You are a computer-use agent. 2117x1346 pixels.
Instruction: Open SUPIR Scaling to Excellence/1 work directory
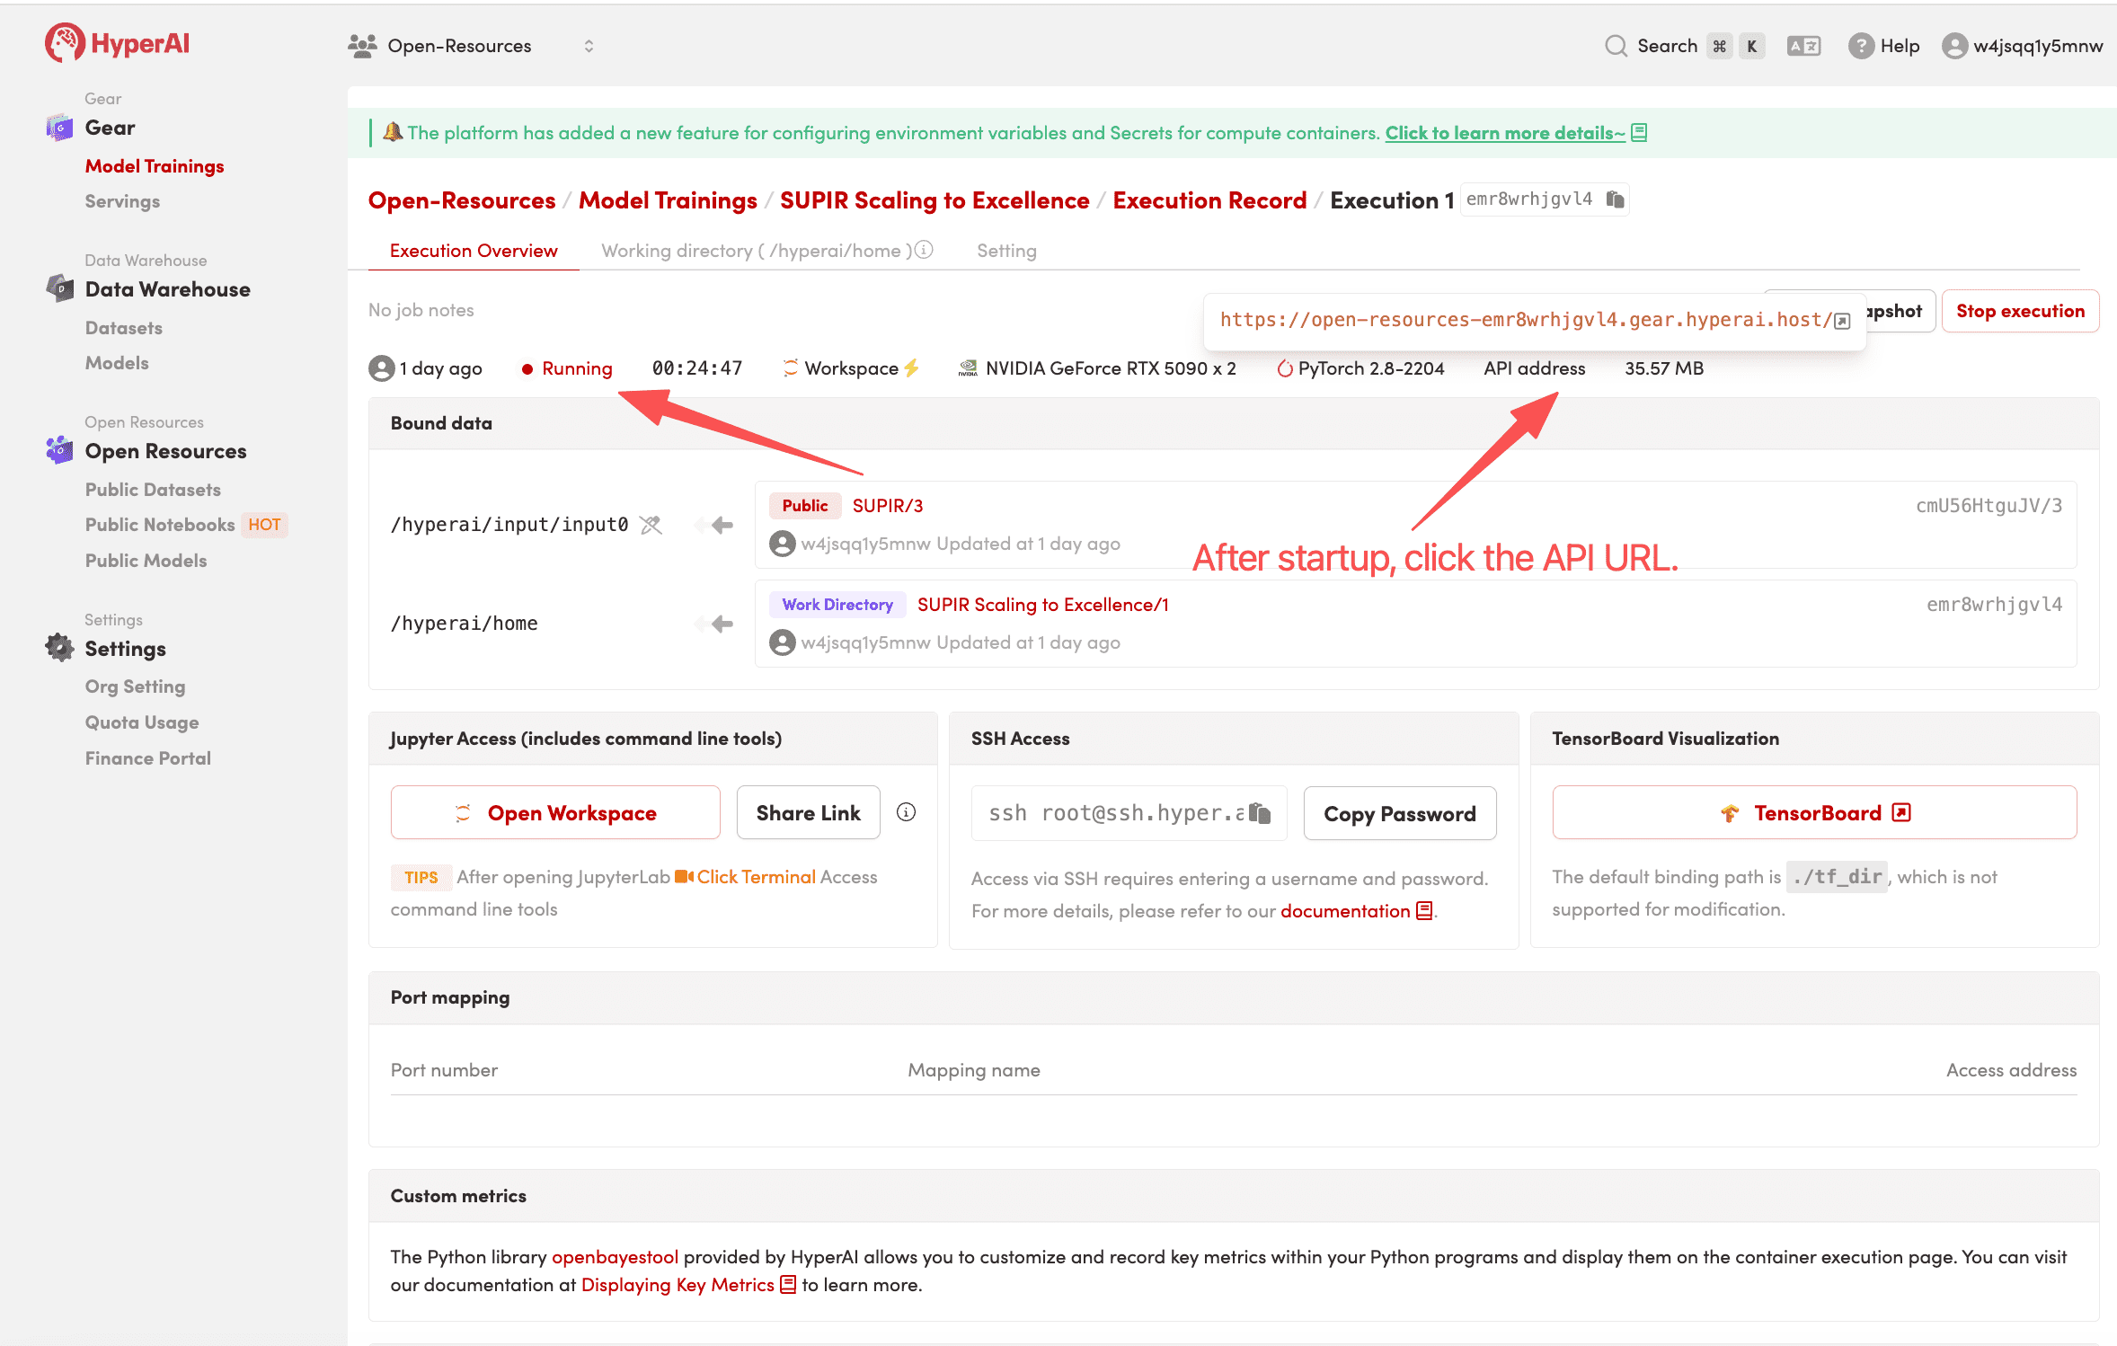(x=1042, y=605)
